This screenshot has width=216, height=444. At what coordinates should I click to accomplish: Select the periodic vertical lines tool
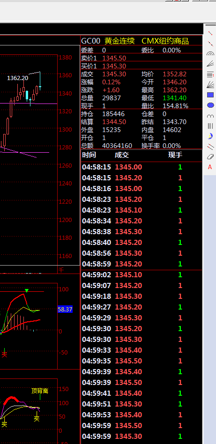pos(210,126)
